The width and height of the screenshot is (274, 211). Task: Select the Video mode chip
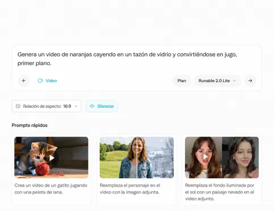[x=47, y=81]
